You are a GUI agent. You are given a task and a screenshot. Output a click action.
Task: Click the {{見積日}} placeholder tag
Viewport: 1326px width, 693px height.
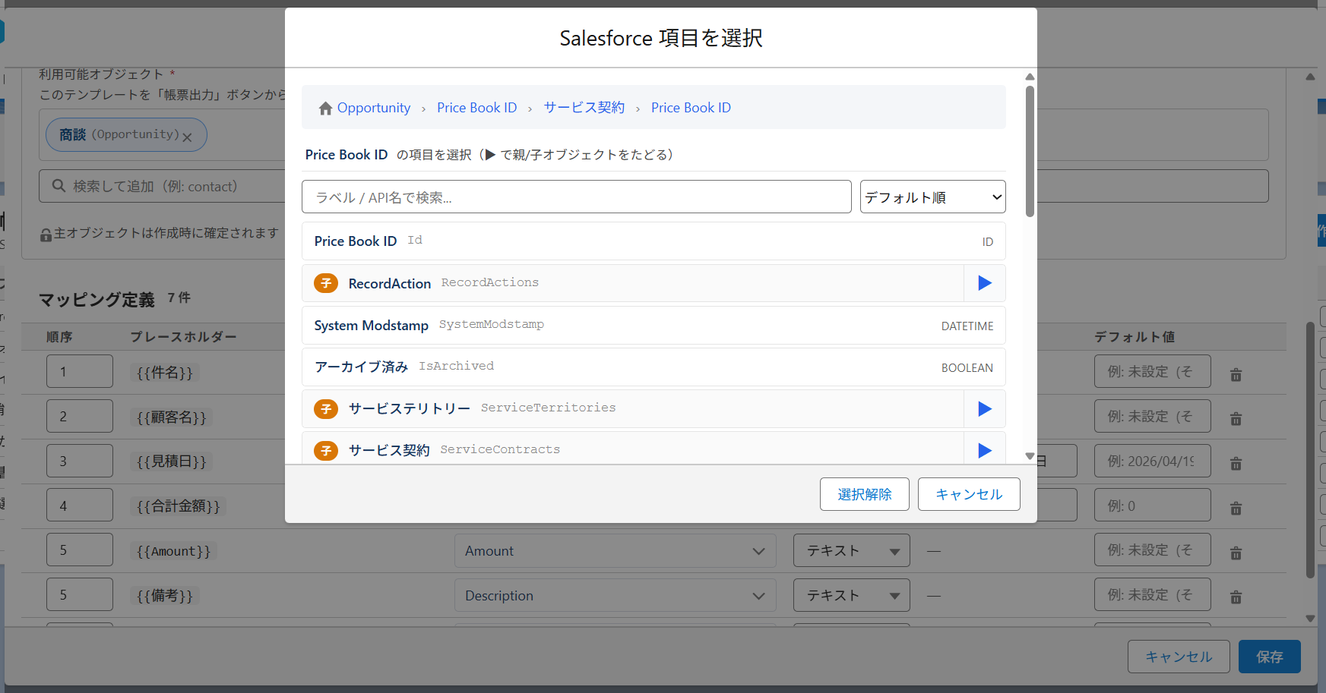[172, 461]
